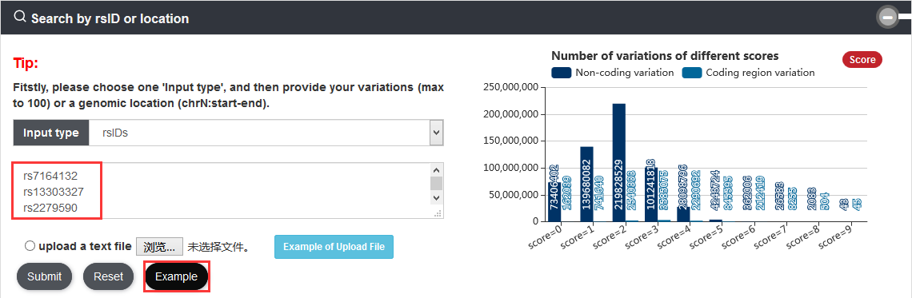Screen dimensions: 912x298
Task: Submit the variation query
Action: 44,276
